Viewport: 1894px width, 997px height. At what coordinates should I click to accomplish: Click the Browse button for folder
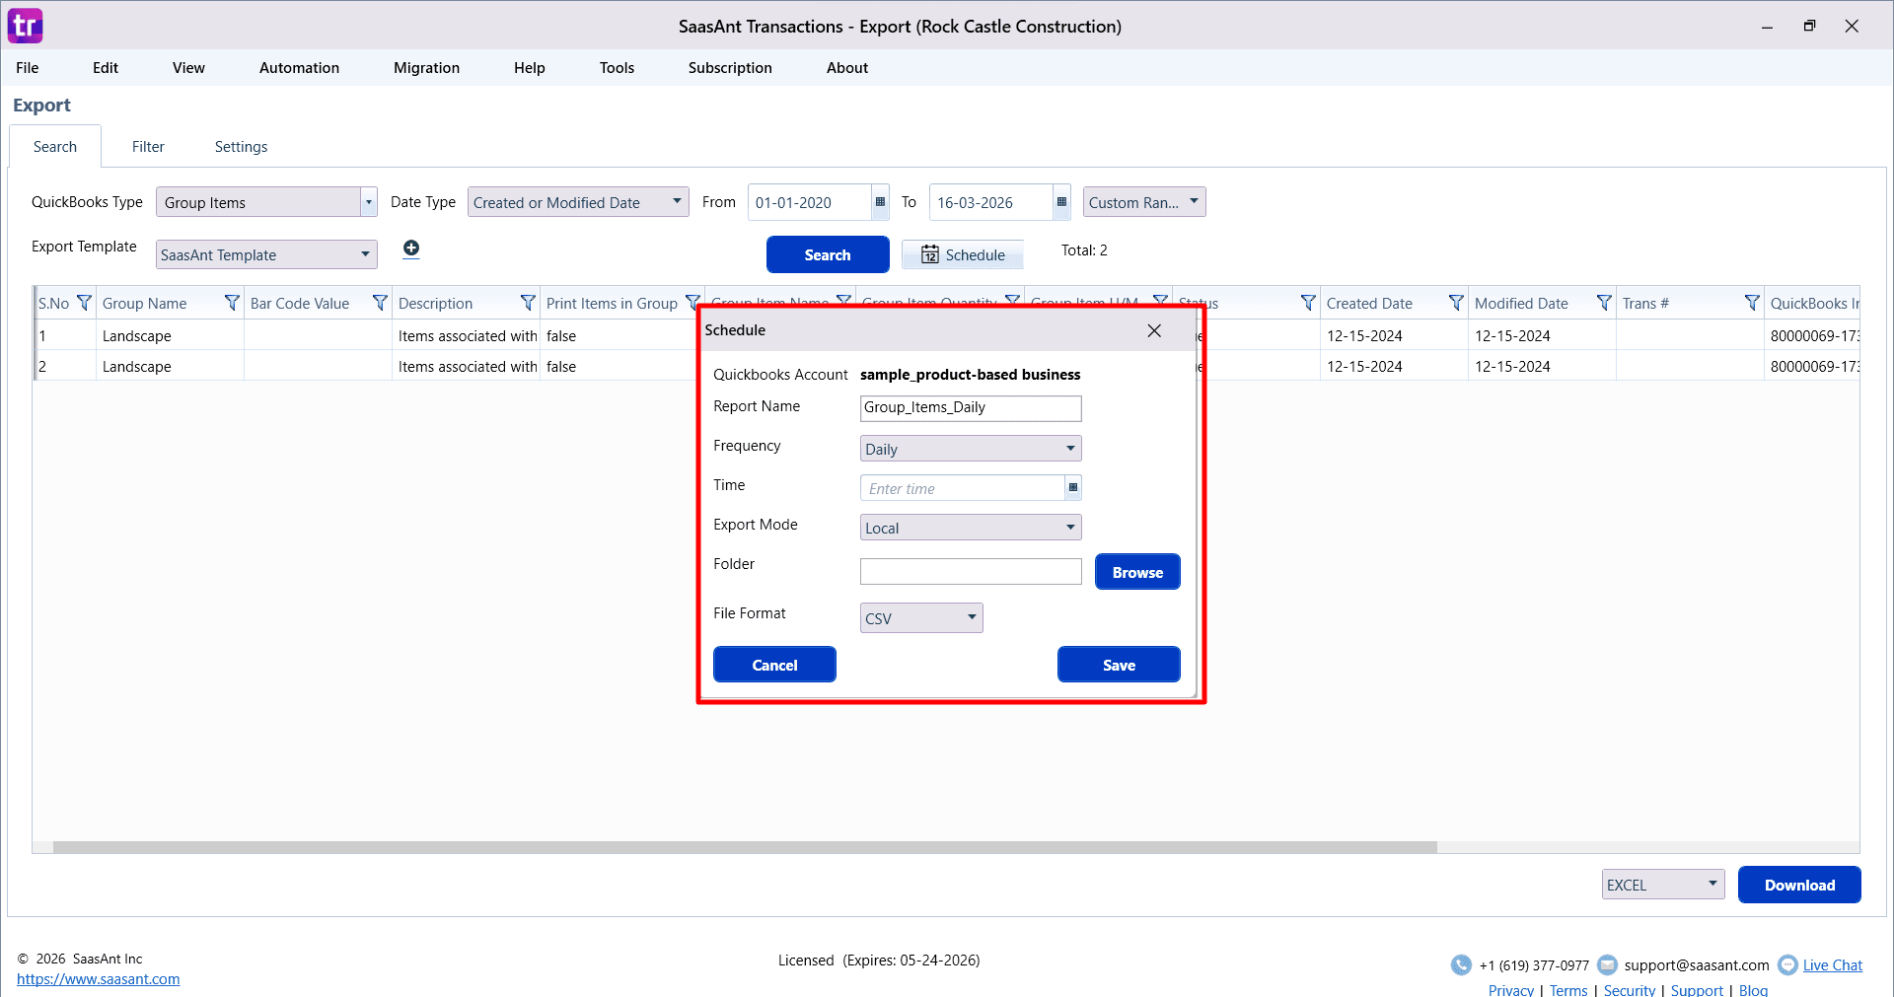click(x=1137, y=572)
